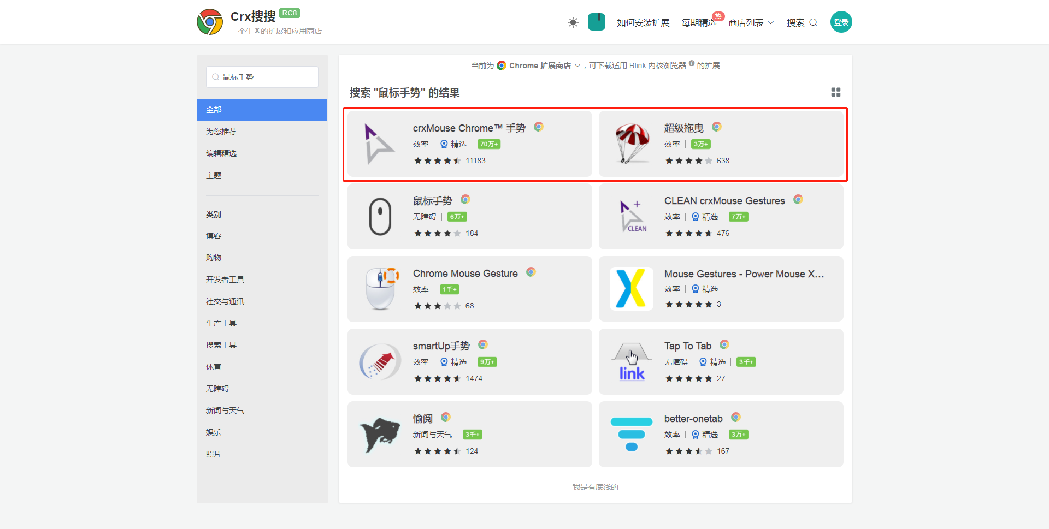This screenshot has width=1049, height=529.
Task: Filter by 生产工具 category
Action: pyautogui.click(x=221, y=323)
